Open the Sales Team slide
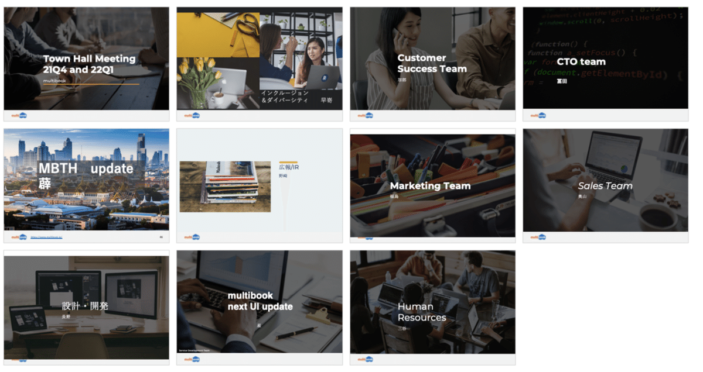 pos(606,180)
